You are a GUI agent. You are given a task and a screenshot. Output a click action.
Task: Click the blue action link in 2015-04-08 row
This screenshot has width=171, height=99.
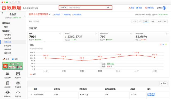pos(151,94)
